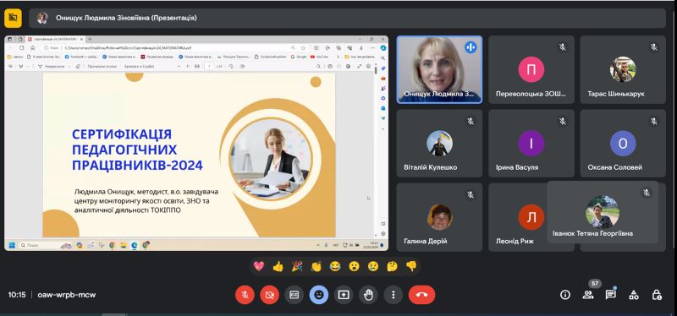This screenshot has width=677, height=316.
Task: Open more options three-dot menu
Action: 393,295
